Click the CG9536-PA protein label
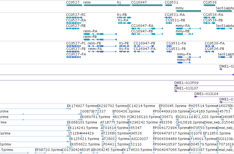Screen dimensions: 234x154 coord(215,43)
